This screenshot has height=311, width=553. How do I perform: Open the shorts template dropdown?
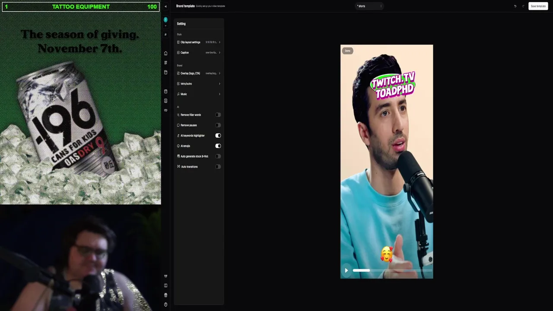(x=369, y=6)
